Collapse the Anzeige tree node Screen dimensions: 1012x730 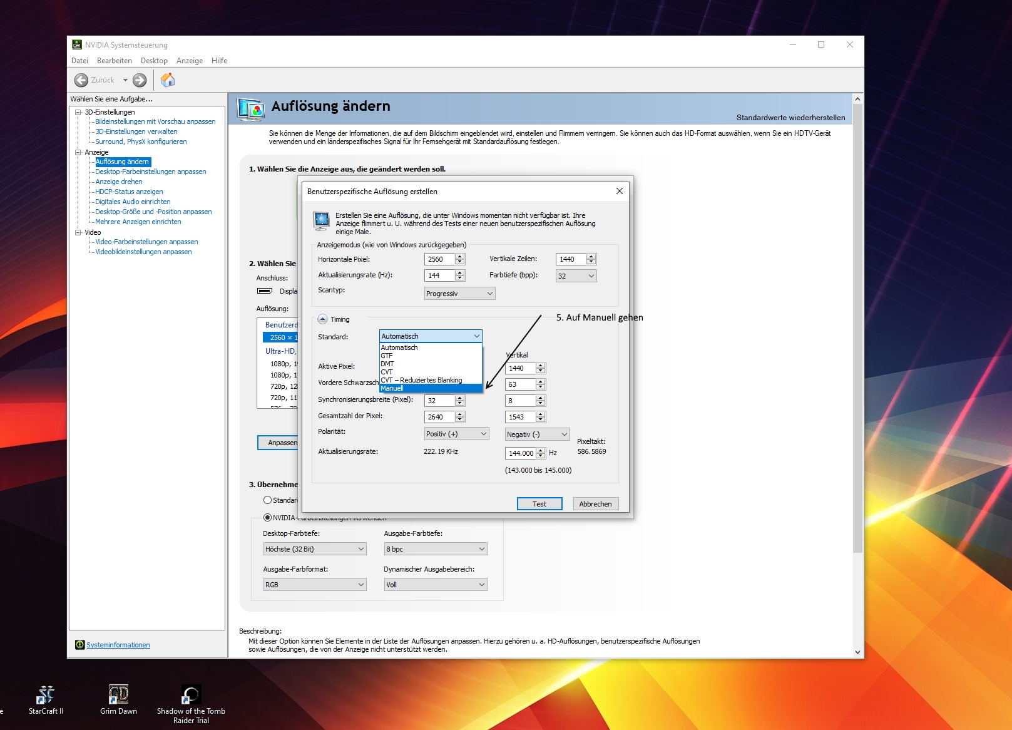78,152
